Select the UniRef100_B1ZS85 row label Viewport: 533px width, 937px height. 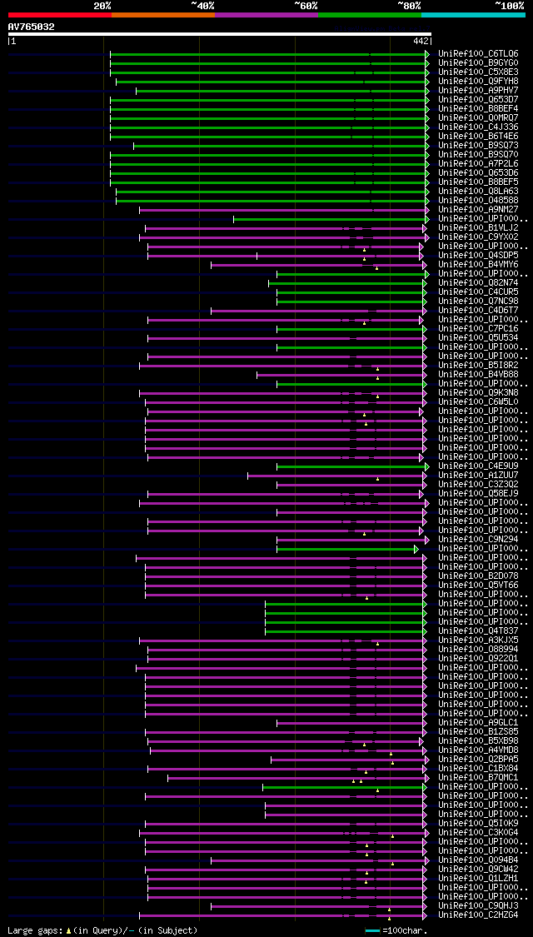[x=478, y=732]
